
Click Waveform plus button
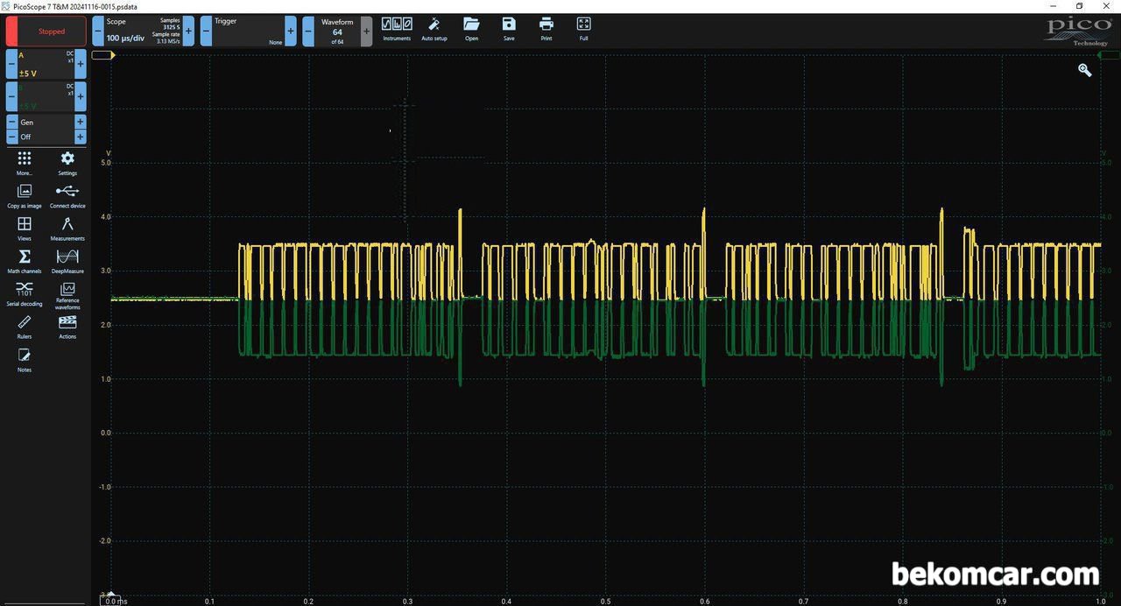coord(366,31)
